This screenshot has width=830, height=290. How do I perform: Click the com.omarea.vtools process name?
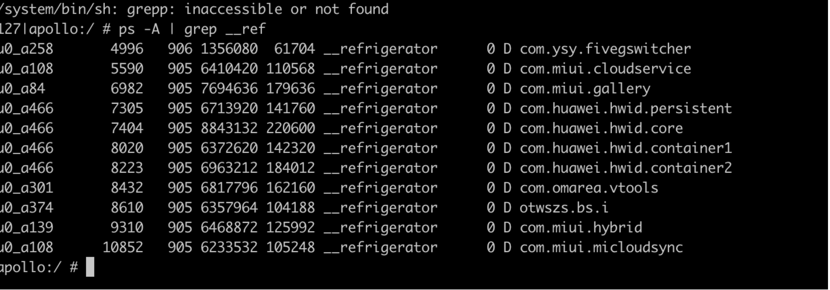tap(589, 188)
